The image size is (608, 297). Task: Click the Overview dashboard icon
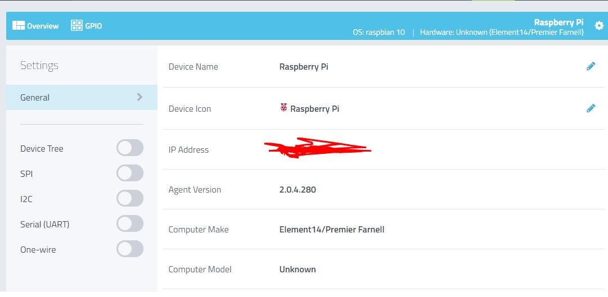point(18,26)
